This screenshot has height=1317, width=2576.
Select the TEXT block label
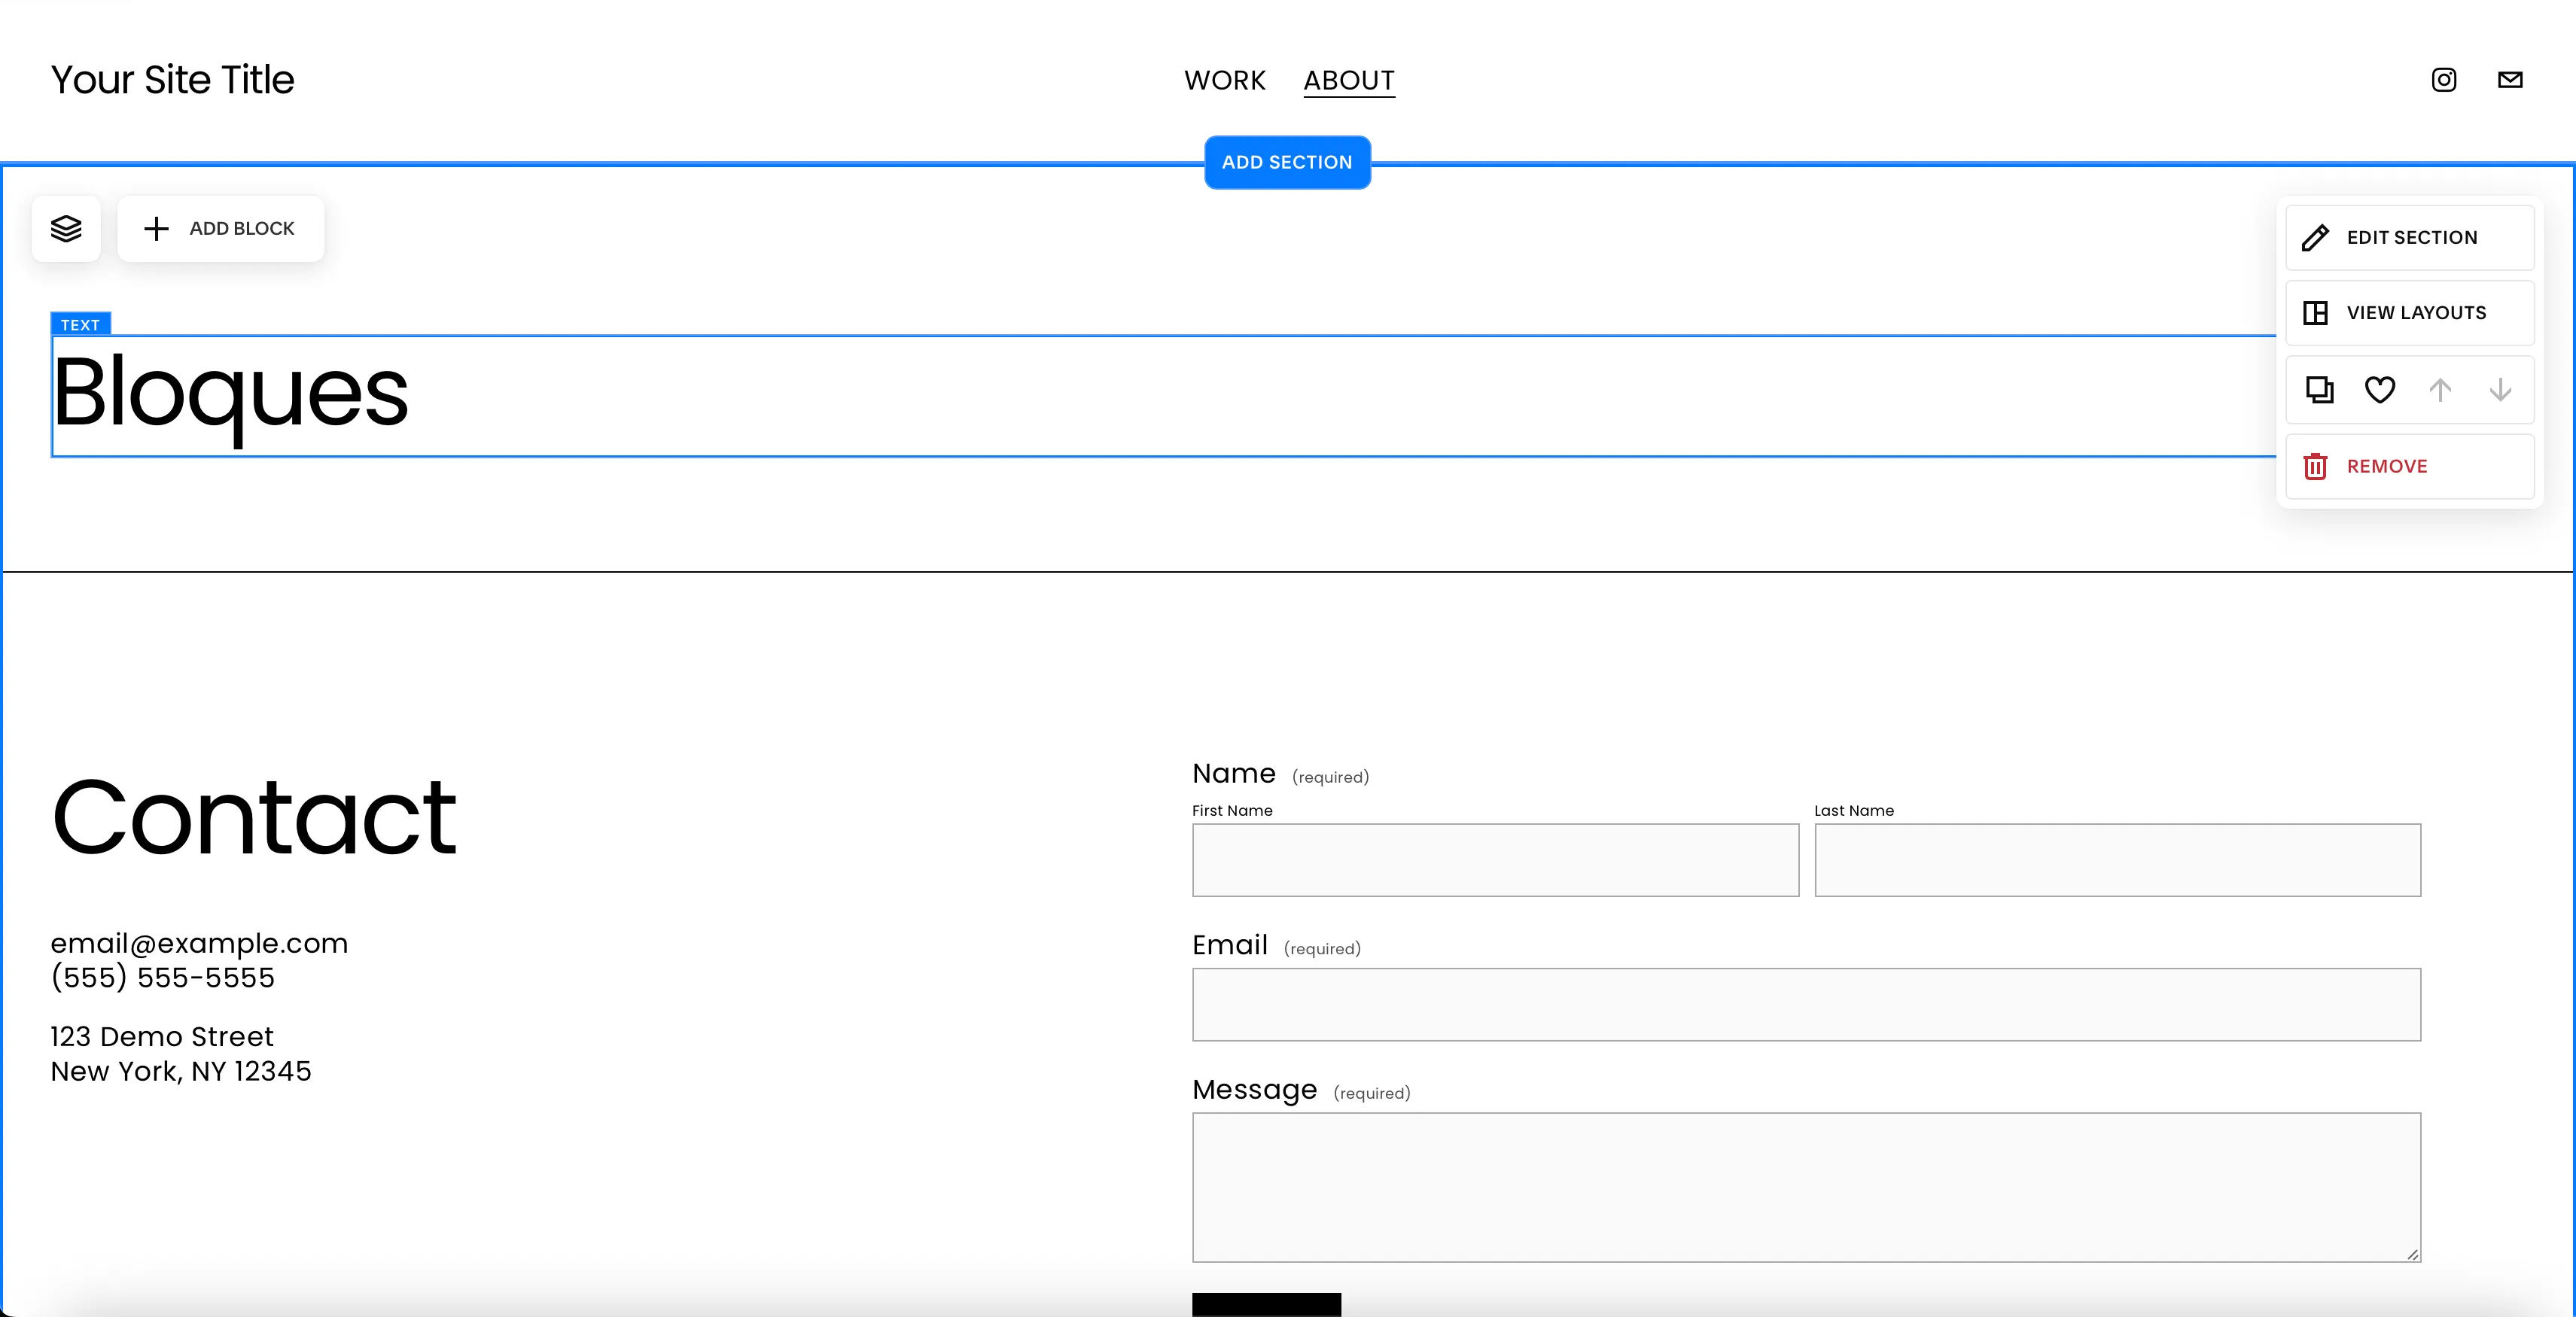79,323
